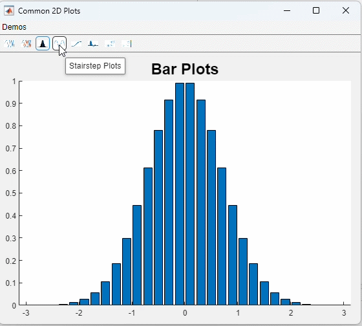Select the first line plot toolbar icon

pyautogui.click(x=10, y=43)
